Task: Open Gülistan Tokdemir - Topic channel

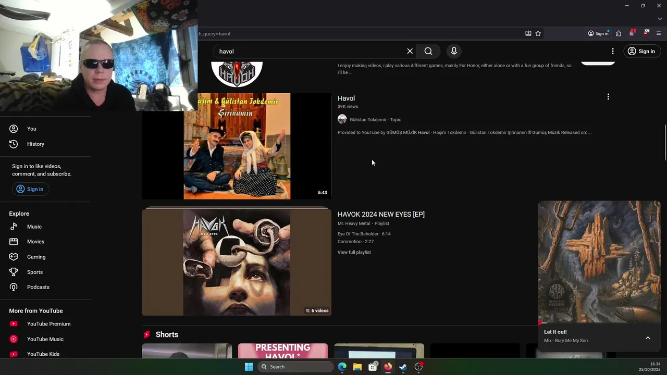Action: pyautogui.click(x=375, y=120)
